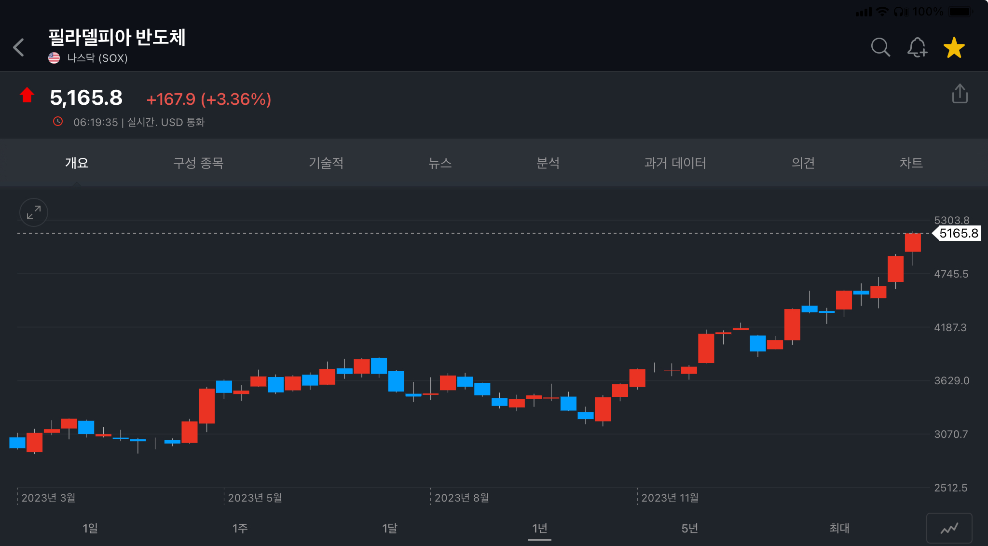Open the 구성 종목 tab
The width and height of the screenshot is (988, 546).
click(x=198, y=163)
